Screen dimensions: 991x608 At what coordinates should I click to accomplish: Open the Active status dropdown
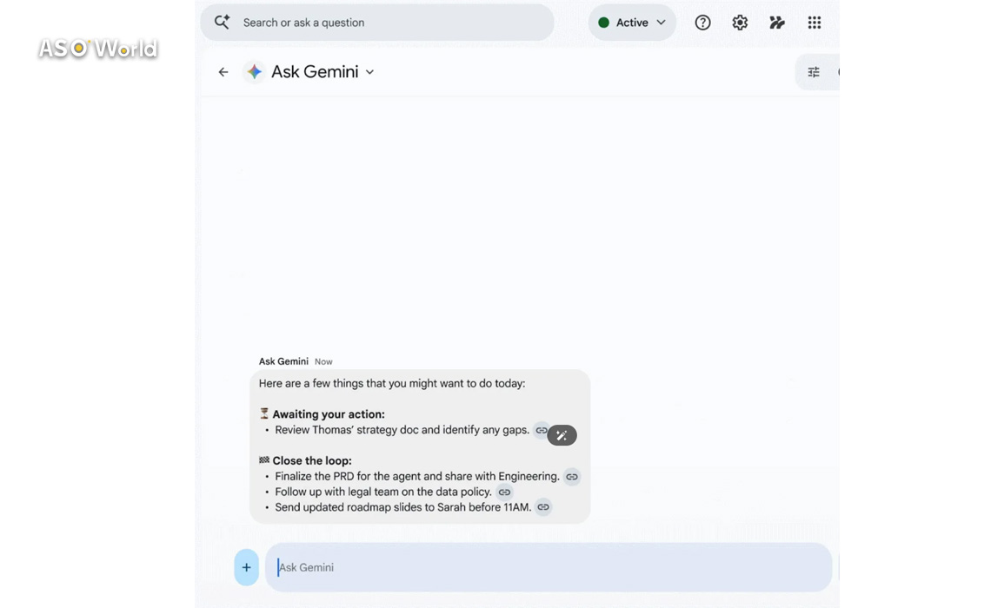[632, 23]
